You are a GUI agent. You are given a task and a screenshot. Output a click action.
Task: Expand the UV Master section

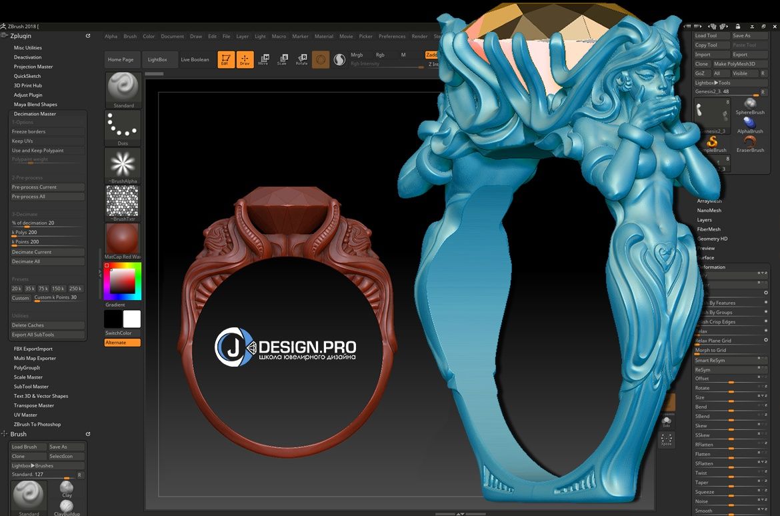click(x=25, y=415)
